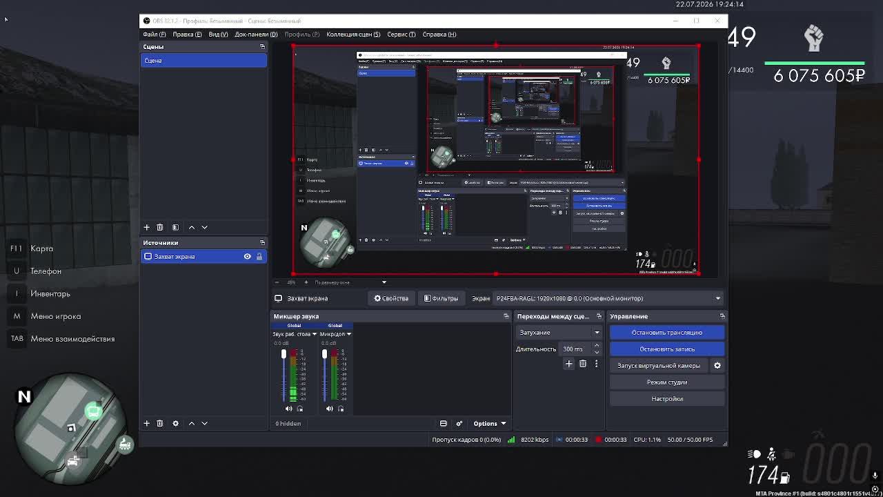Viewport: 883px width, 497px height.
Task: Open advanced audio properties gears icon
Action: pos(459,424)
